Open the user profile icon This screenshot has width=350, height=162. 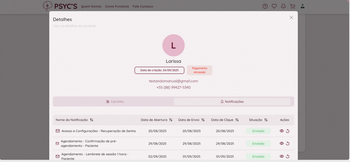click(x=302, y=6)
